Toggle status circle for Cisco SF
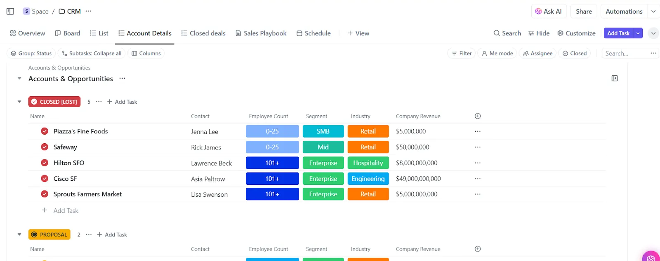This screenshot has height=261, width=660. 45,179
